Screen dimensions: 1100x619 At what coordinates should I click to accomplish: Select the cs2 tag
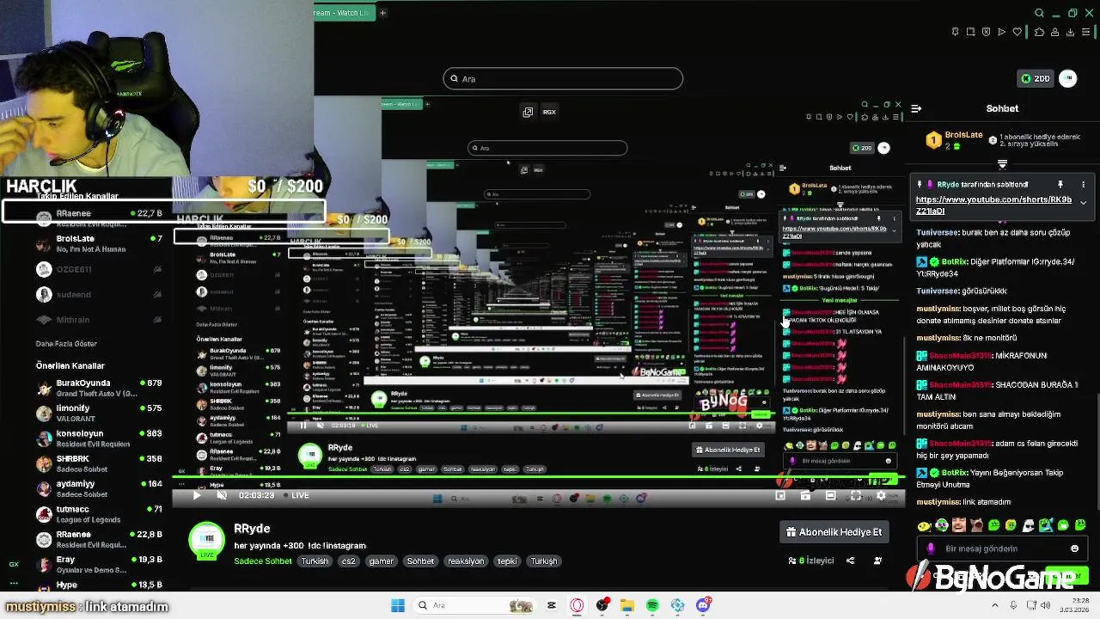[x=348, y=561]
